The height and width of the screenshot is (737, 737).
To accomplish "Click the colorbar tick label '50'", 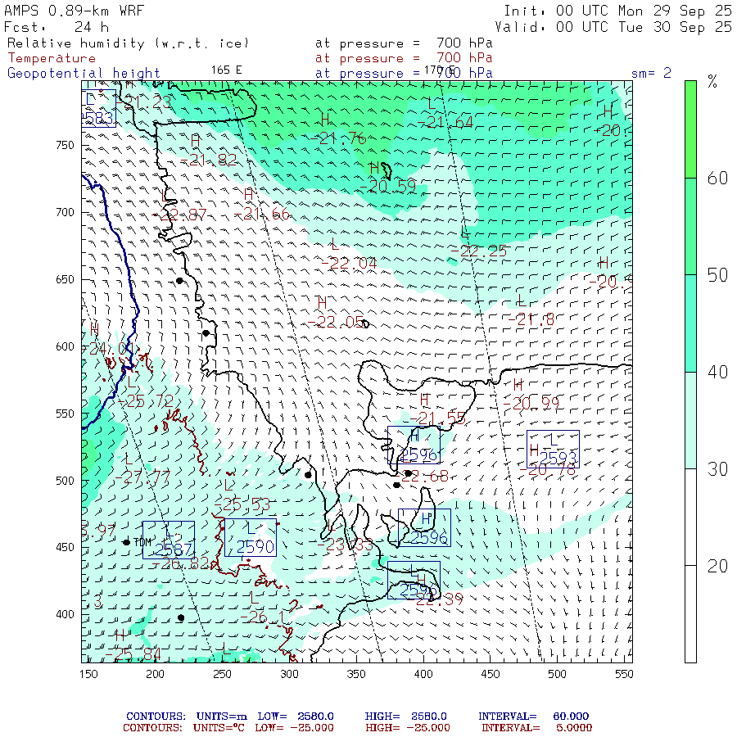I will click(x=717, y=275).
